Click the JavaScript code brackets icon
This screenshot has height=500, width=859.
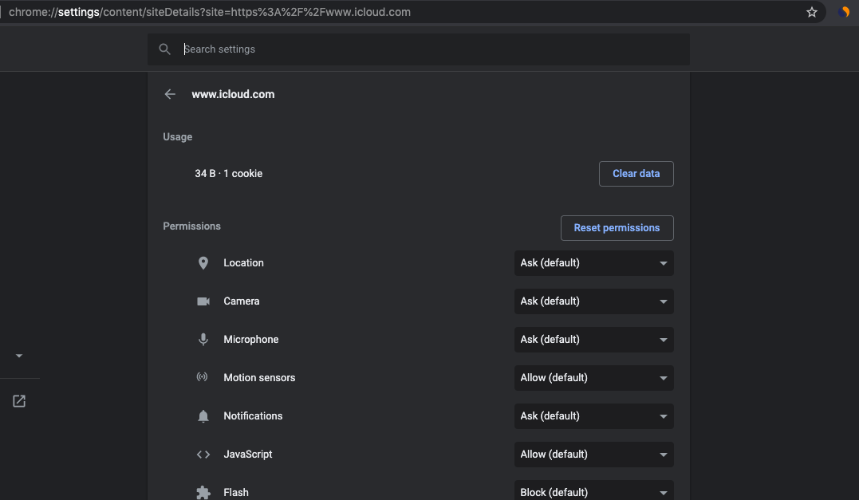[x=203, y=455]
